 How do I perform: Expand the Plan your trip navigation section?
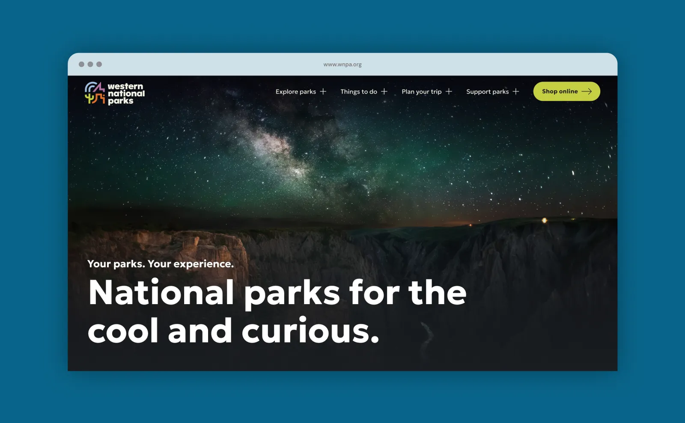(x=449, y=91)
